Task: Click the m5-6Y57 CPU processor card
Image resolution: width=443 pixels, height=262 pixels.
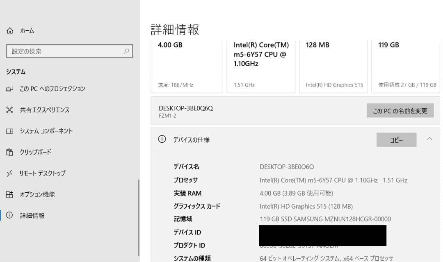Action: point(261,67)
